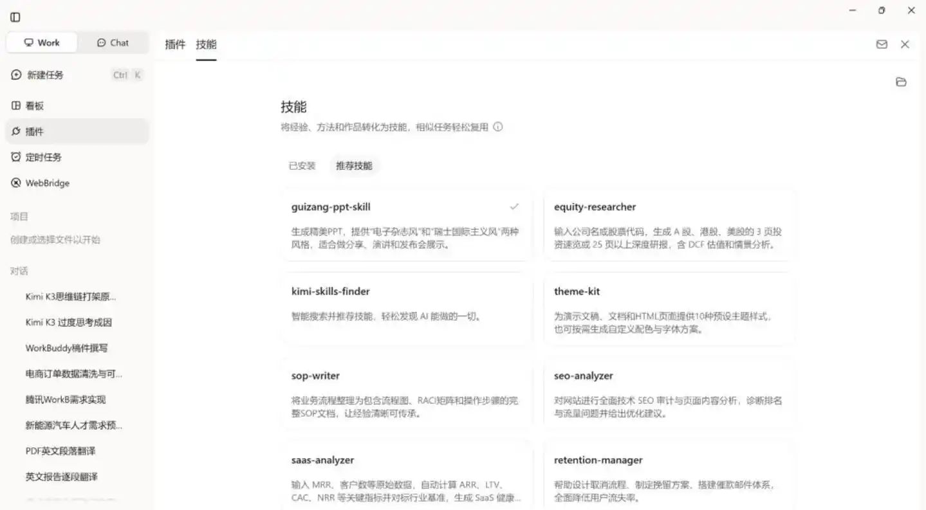Open the mail icon in the header
926x510 pixels.
click(882, 44)
